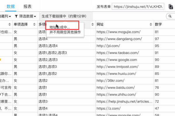Viewport: 175px width, 116px height.
Task: Click the 选项3 cell in help.jinshuju.net row
Action: 66,101
